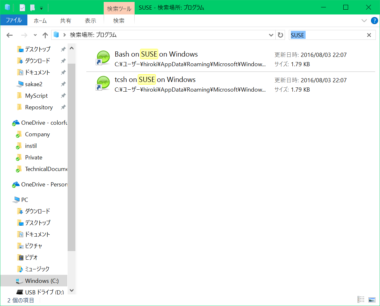
Task: Open ダウンロード under PC
Action: coord(38,211)
